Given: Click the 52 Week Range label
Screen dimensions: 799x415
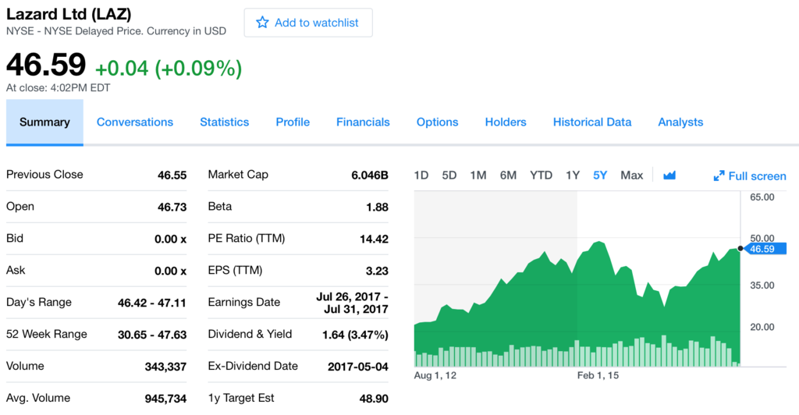Looking at the screenshot, I should point(46,334).
